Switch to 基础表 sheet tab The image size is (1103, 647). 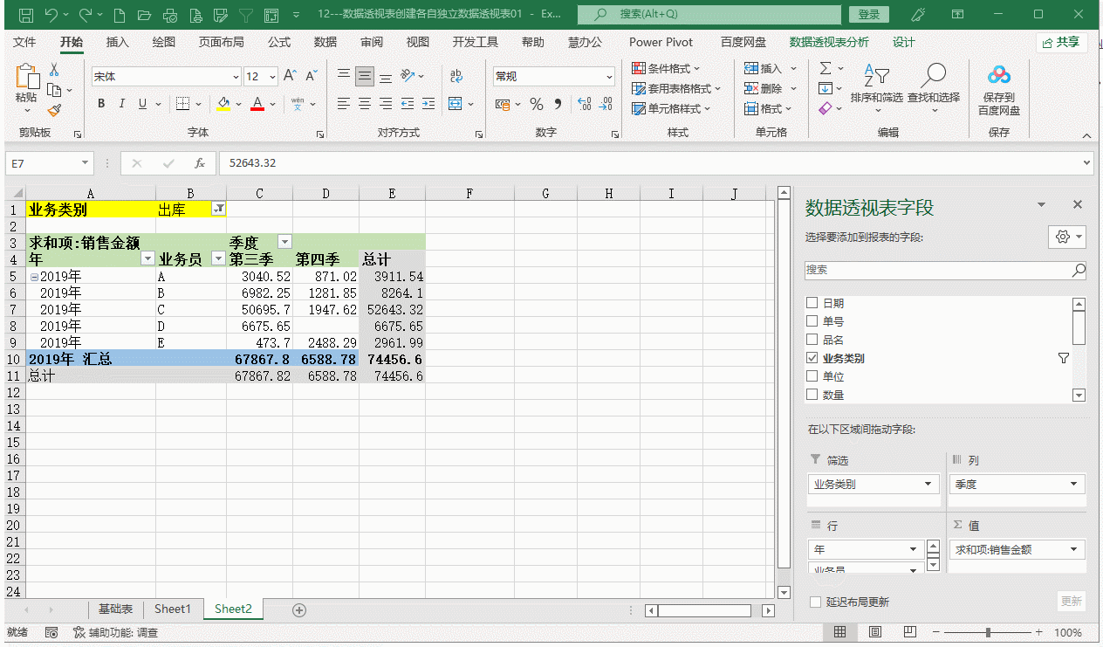115,609
